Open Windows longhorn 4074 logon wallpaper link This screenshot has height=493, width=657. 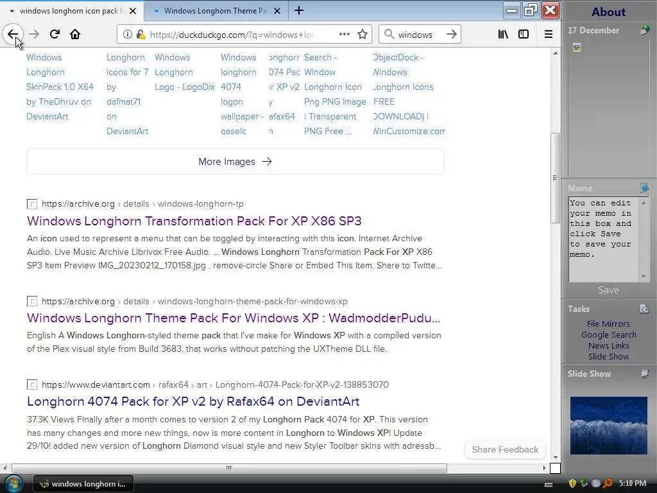[x=242, y=94]
